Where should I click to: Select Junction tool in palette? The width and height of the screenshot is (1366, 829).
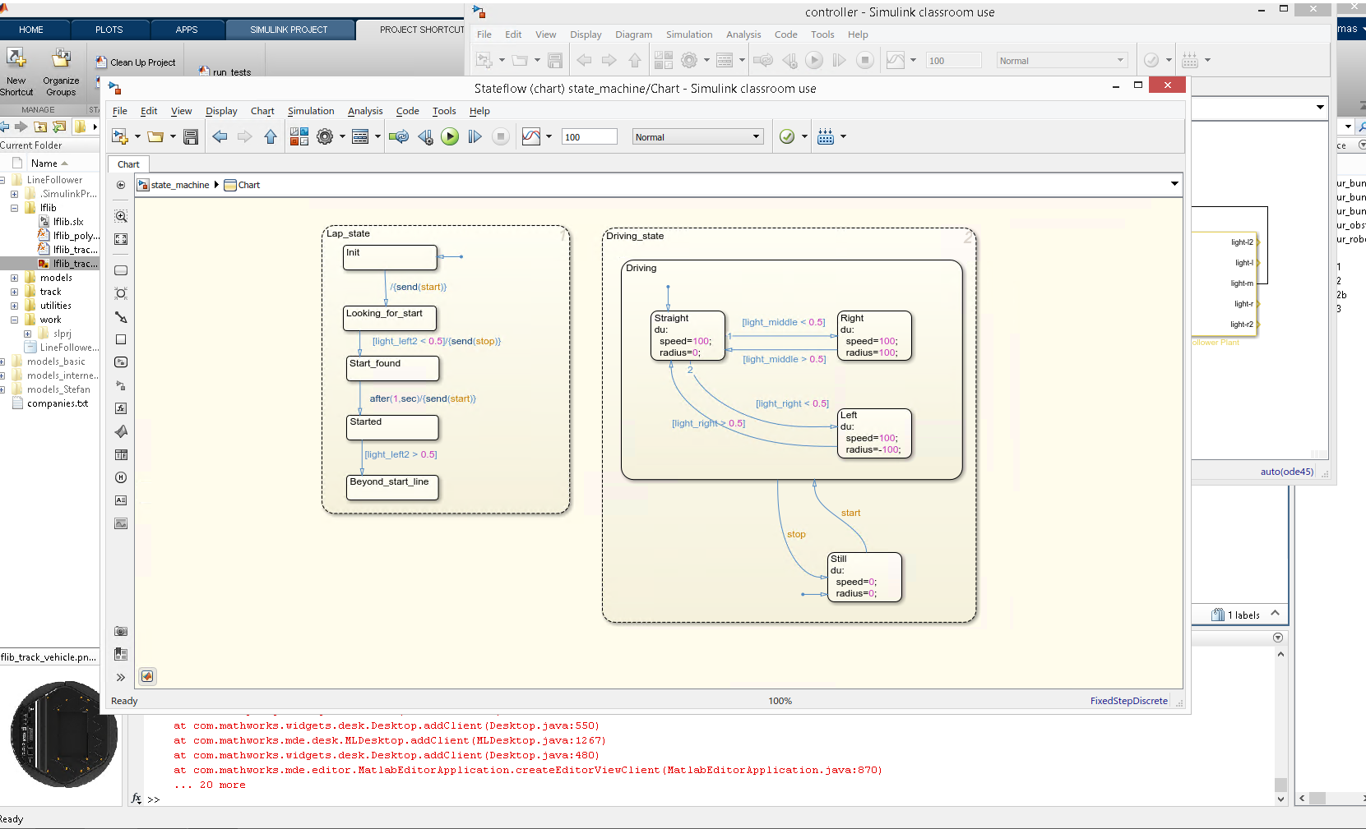point(121,293)
